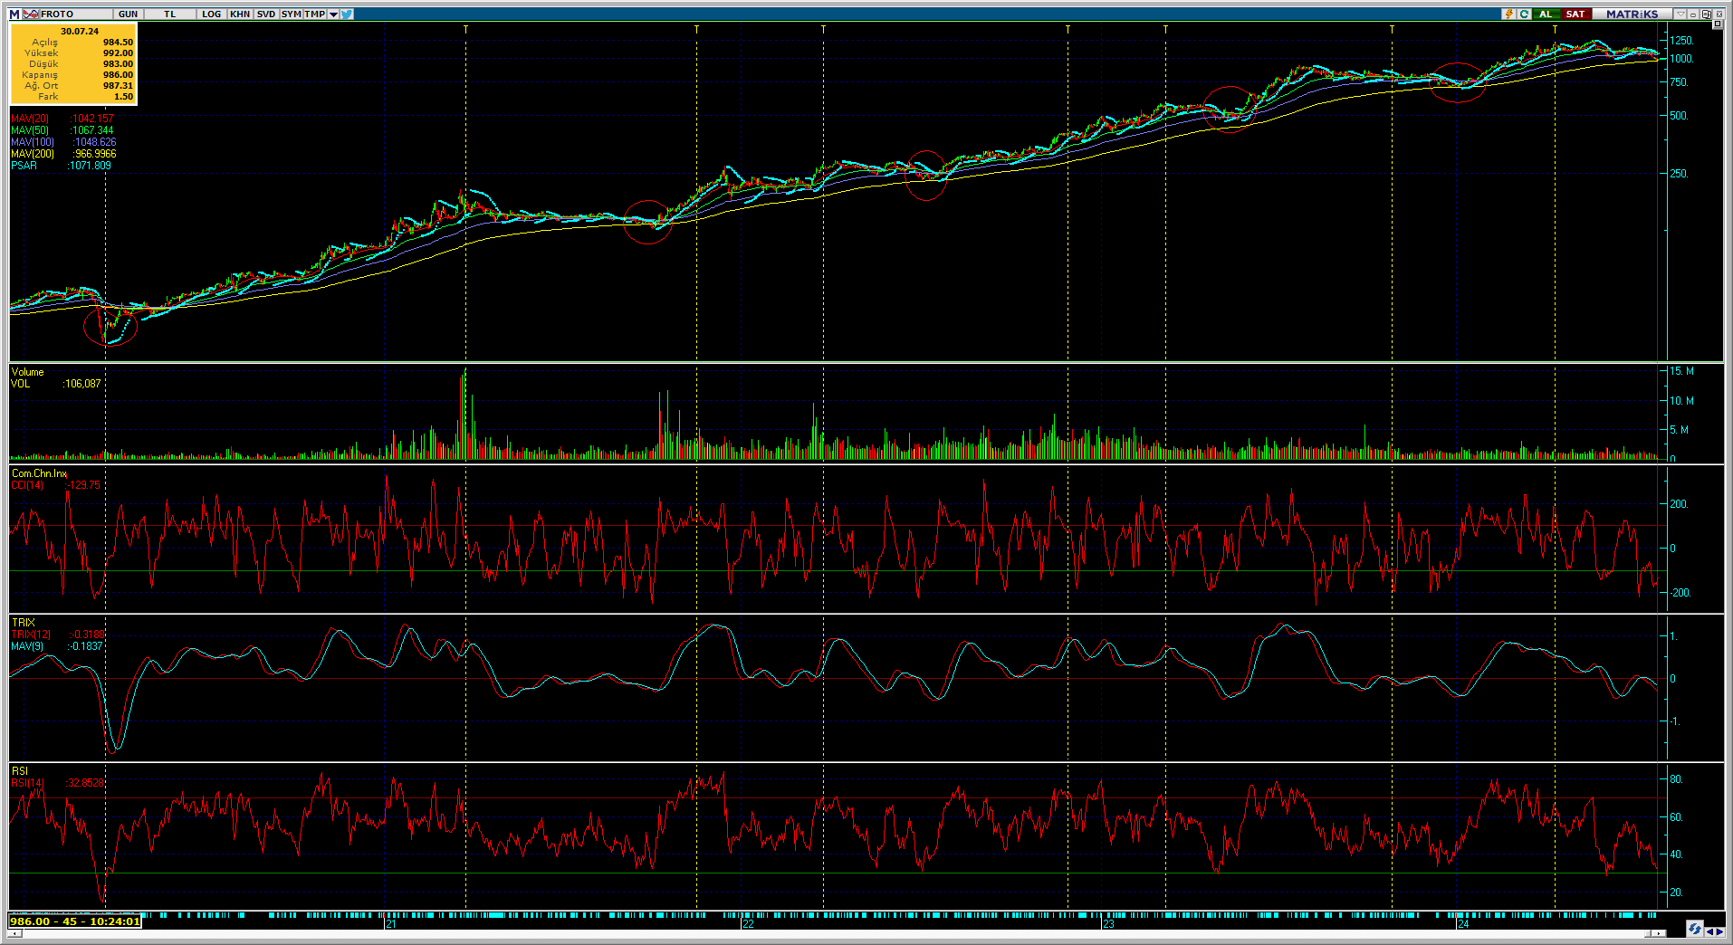Click the detach window icon

(1706, 14)
